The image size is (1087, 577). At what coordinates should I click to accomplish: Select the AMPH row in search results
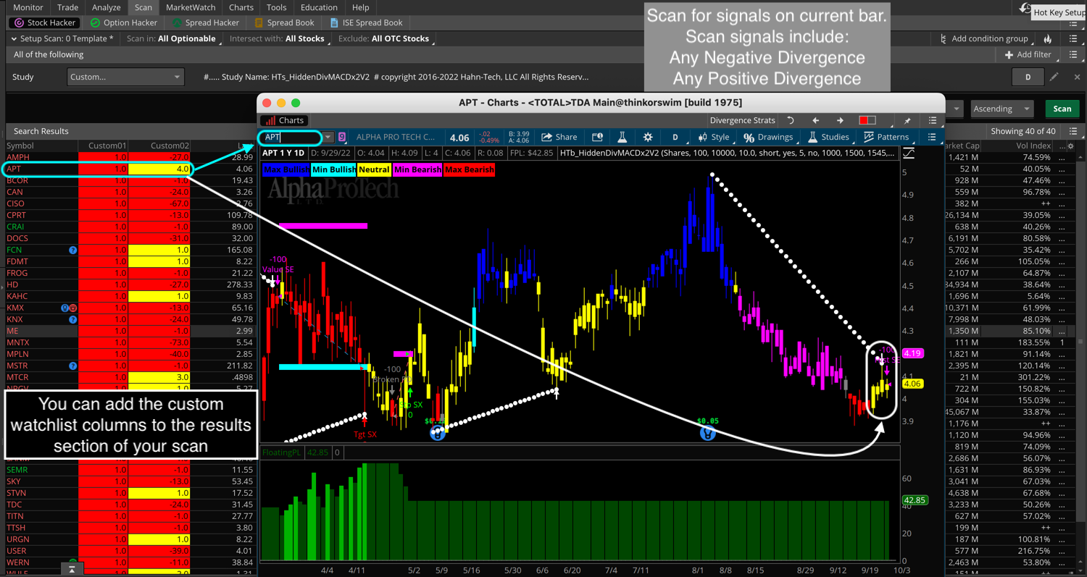coord(130,157)
